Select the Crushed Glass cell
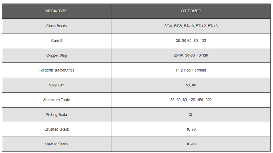The width and height of the screenshot is (273, 153). coord(56,130)
